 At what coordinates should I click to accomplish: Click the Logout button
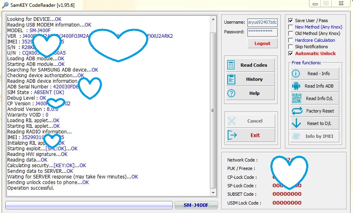262,43
